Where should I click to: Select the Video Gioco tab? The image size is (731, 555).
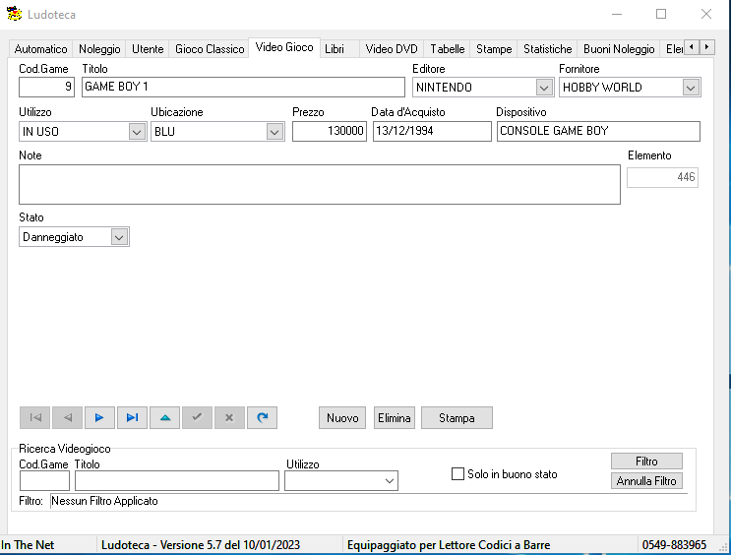[284, 47]
